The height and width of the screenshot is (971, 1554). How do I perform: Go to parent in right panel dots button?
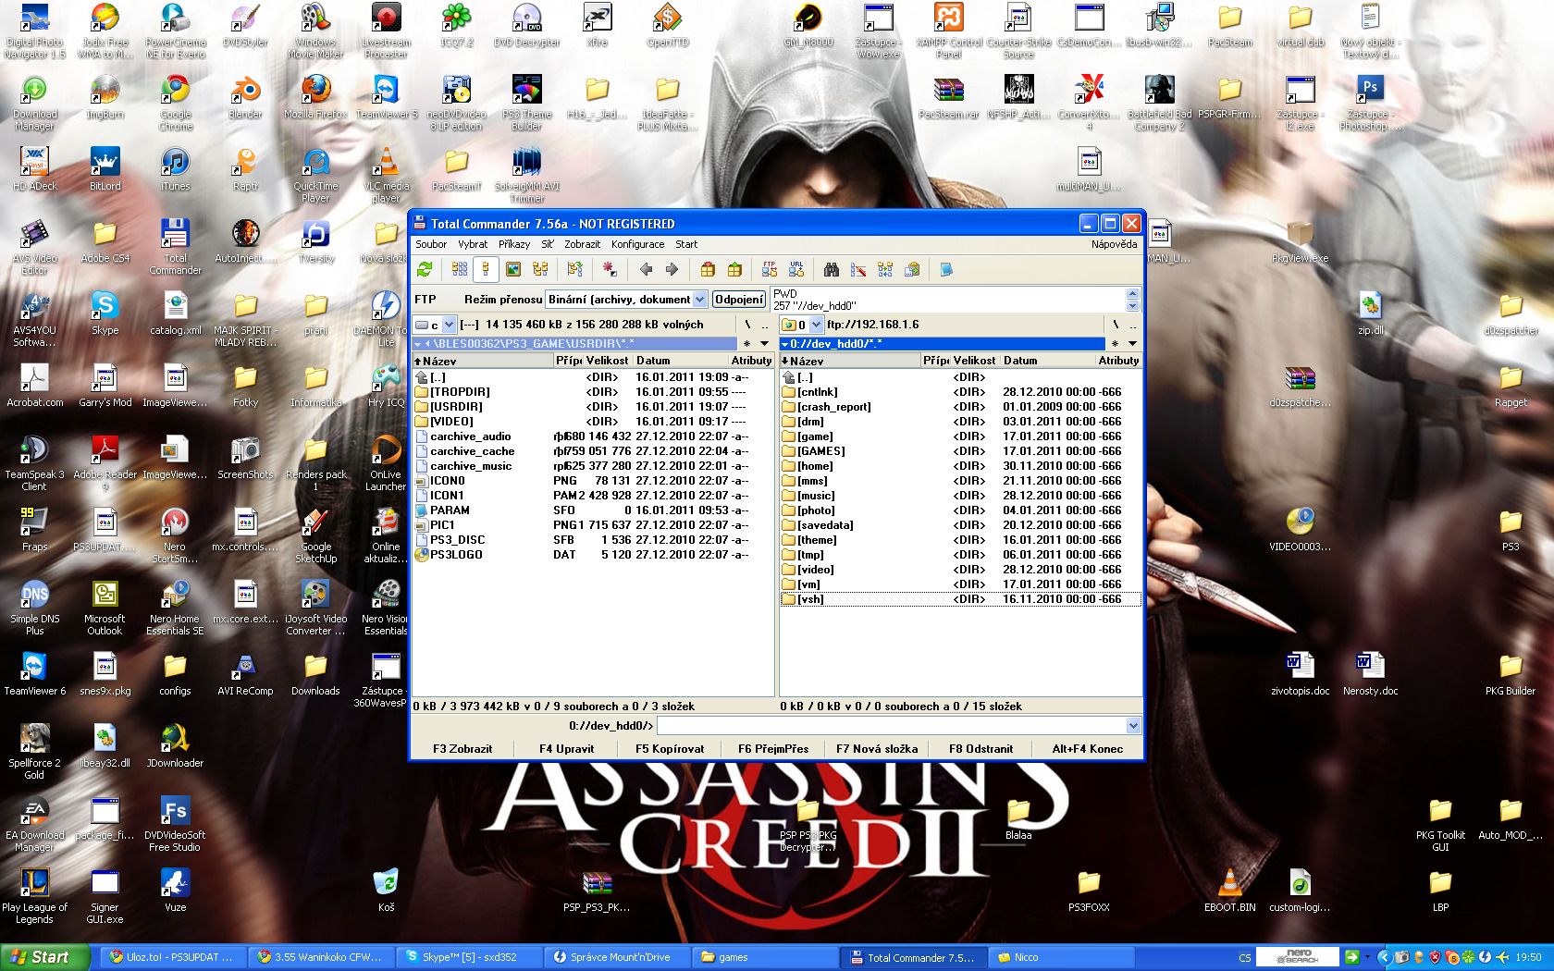pos(1131,325)
